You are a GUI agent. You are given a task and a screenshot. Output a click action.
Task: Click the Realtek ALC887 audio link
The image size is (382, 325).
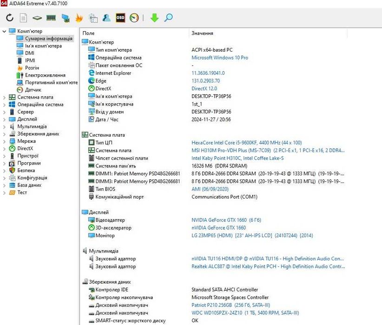pyautogui.click(x=268, y=266)
